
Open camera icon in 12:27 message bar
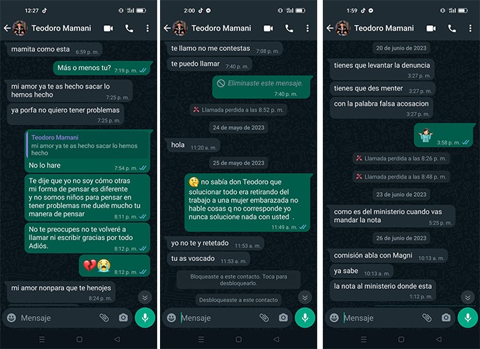[x=123, y=318]
